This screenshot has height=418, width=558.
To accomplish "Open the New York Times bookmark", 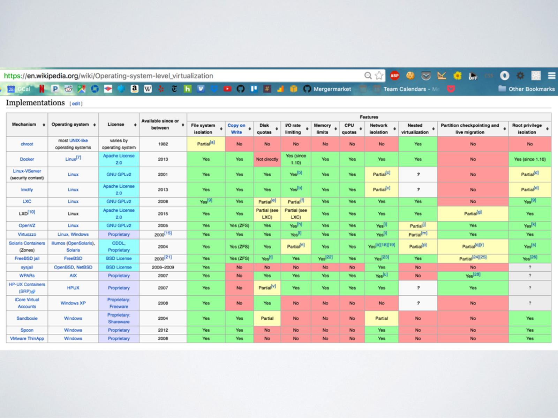I will pyautogui.click(x=174, y=89).
